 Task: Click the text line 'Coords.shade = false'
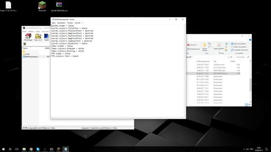click(62, 26)
